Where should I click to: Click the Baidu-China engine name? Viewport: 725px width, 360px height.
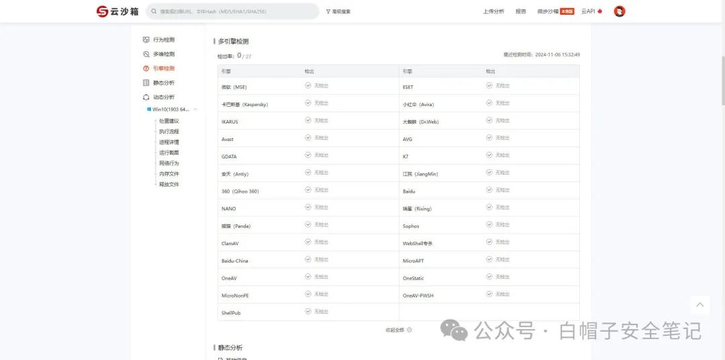click(234, 261)
